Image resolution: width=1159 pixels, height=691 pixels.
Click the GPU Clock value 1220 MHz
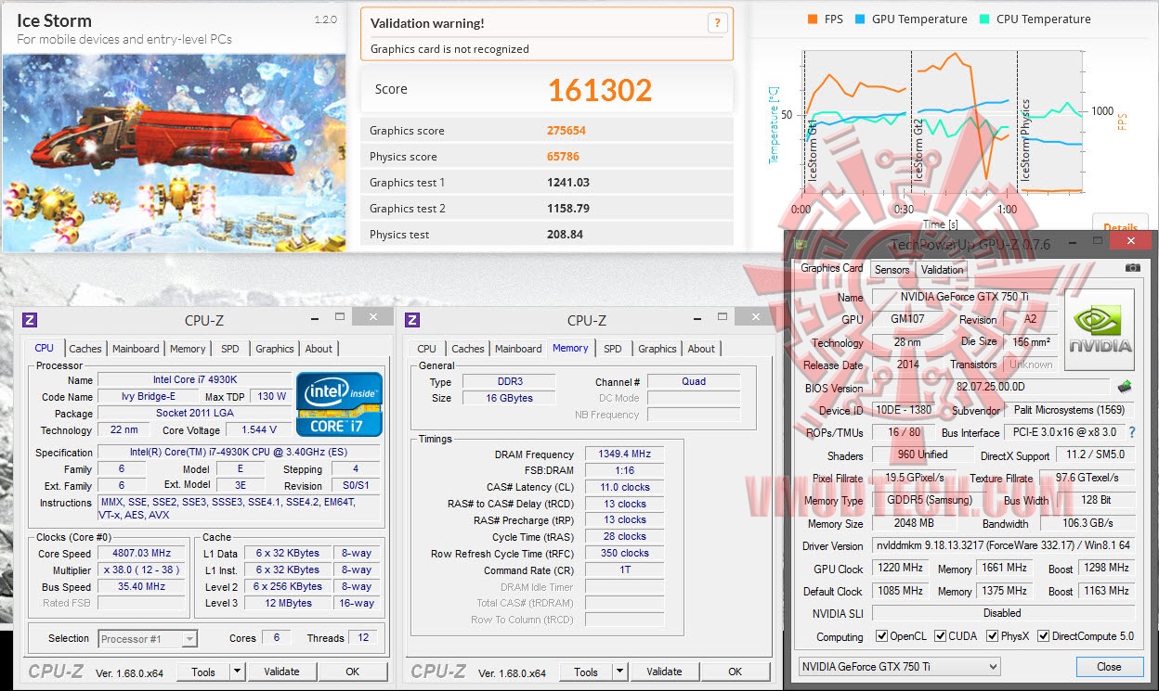(x=899, y=568)
